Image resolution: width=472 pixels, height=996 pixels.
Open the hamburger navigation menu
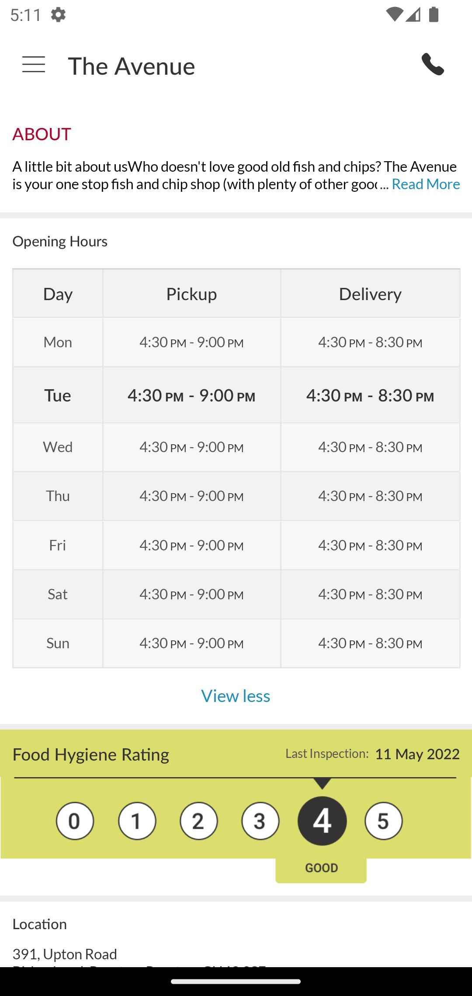tap(34, 65)
